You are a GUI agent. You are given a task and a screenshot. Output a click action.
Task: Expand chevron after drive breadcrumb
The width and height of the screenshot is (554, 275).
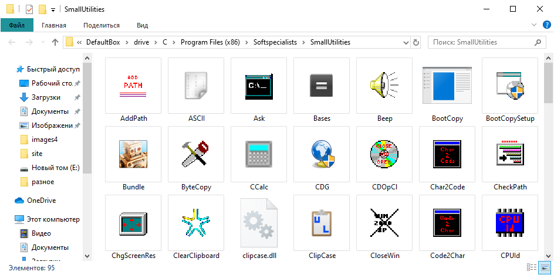(156, 42)
